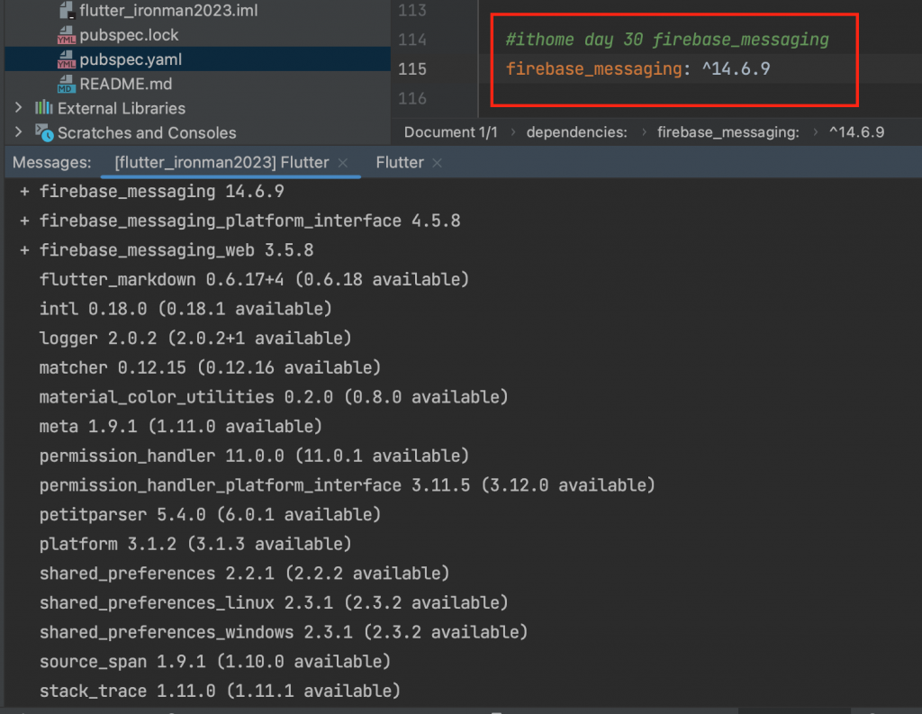The height and width of the screenshot is (714, 922).
Task: Click meta 1.9.1 output line
Action: (180, 427)
